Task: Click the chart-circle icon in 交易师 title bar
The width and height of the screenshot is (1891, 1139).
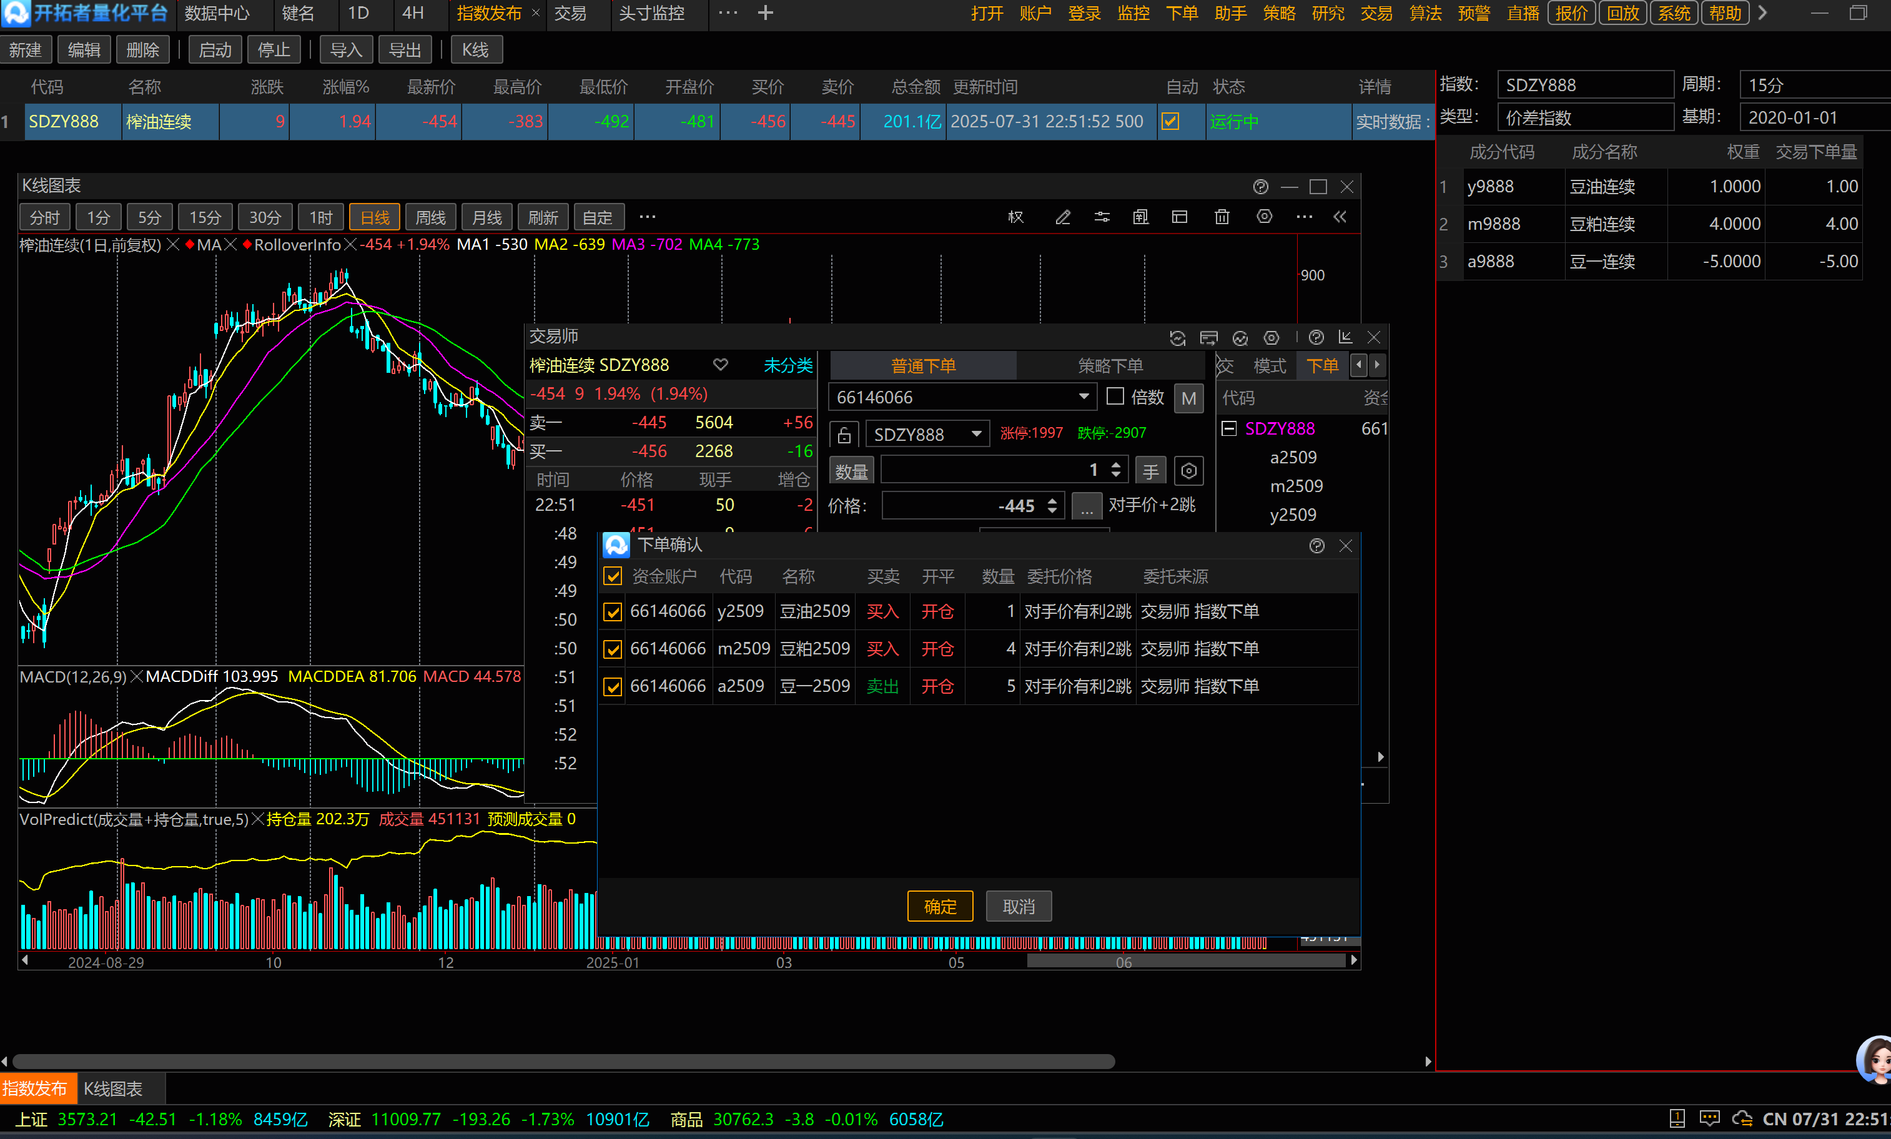Action: click(x=1240, y=338)
